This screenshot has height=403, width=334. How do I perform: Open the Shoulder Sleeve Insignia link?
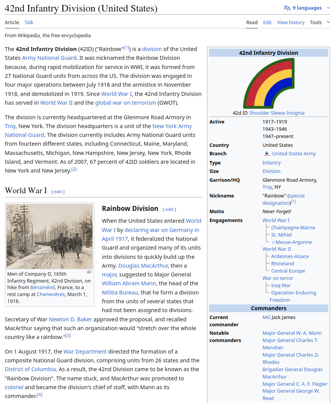[276, 113]
